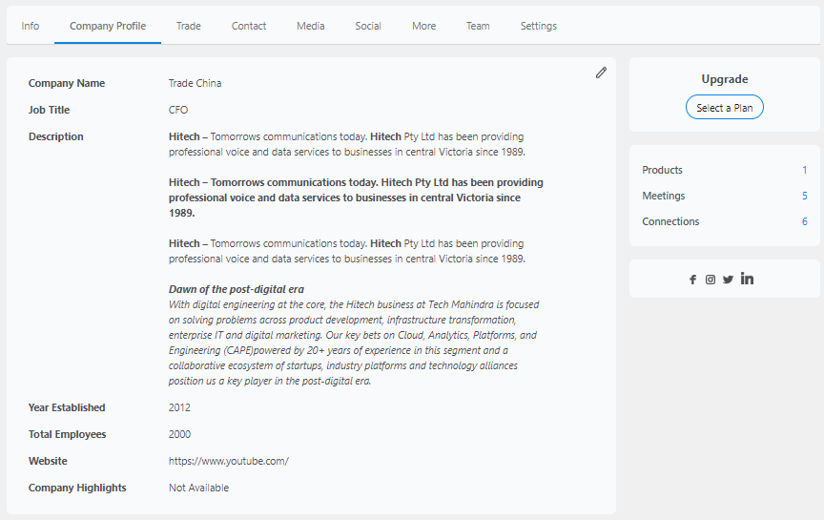Click the Website field label
The height and width of the screenshot is (520, 824).
pos(48,461)
